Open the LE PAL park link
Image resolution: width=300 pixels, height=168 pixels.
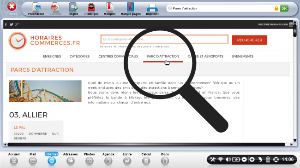(x=19, y=127)
